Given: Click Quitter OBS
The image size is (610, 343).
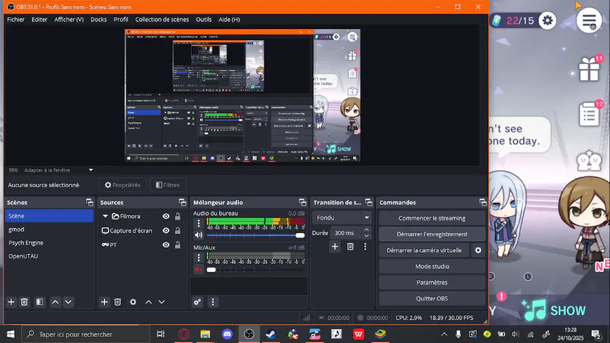Looking at the screenshot, I should point(432,298).
